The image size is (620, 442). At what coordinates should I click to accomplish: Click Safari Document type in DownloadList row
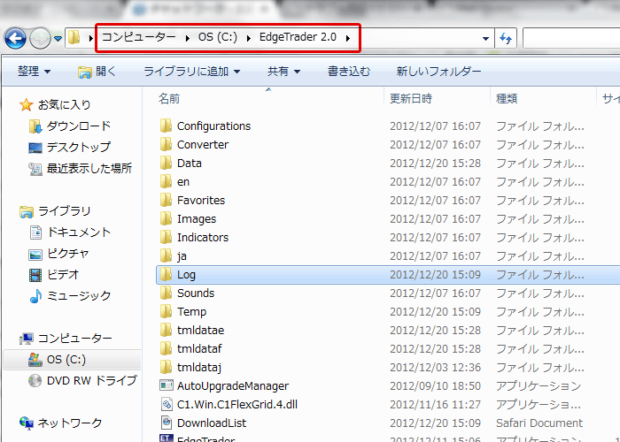(x=539, y=423)
